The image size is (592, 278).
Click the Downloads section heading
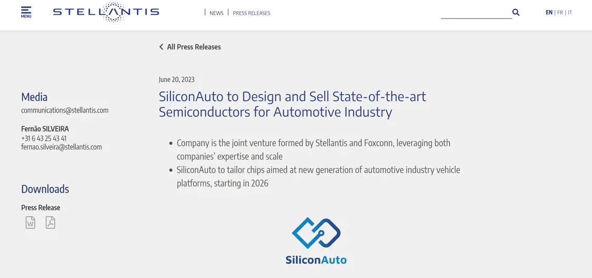(45, 189)
